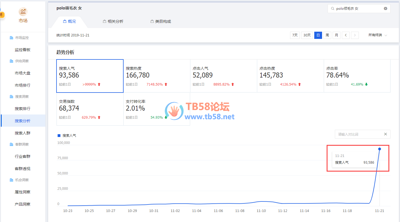Viewport: 400px width, 222px height.
Task: Clear search box with the X icon
Action: (386, 9)
